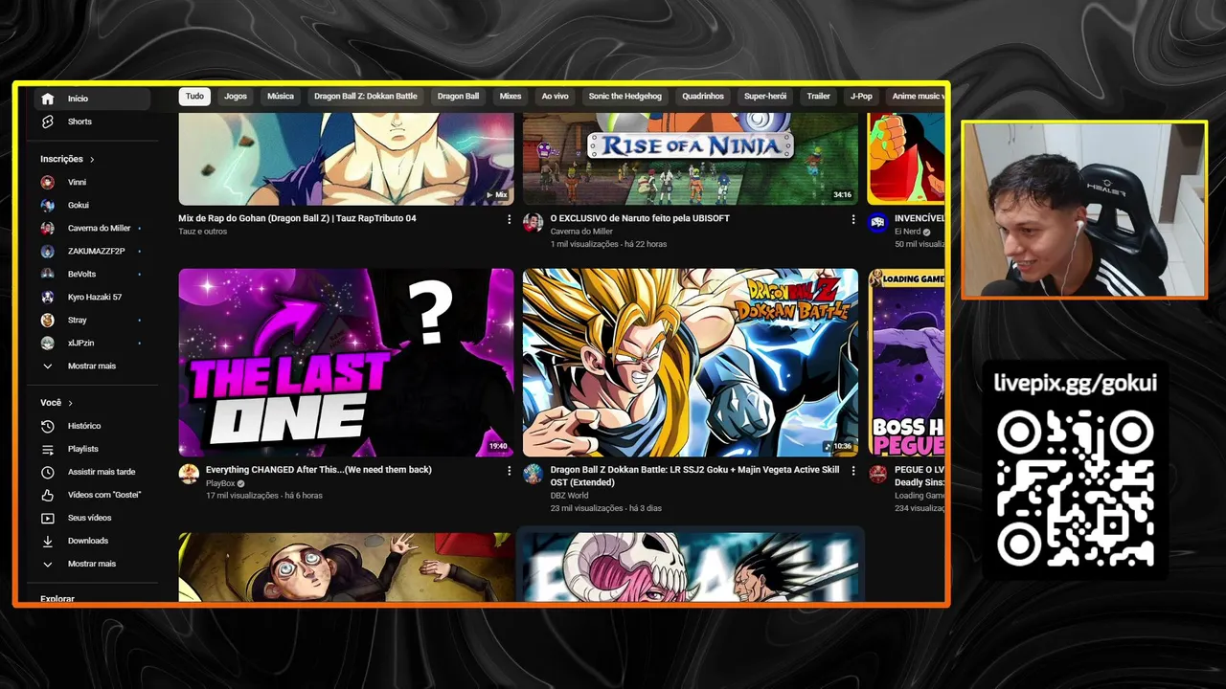Screen dimensions: 1226x689
Task: Click the BeVolts channel avatar
Action: [x=48, y=274]
